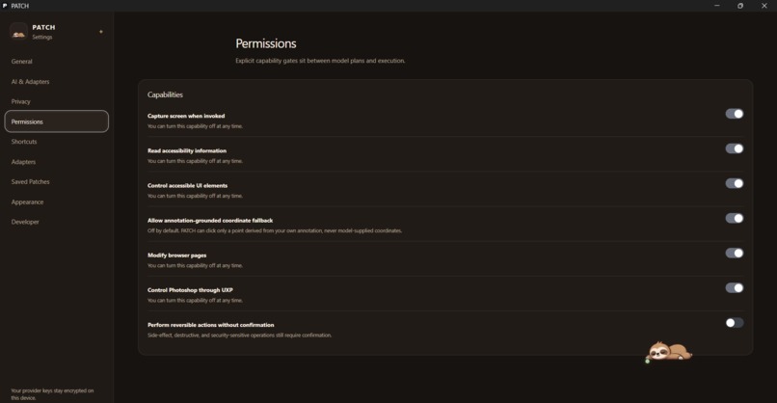The image size is (777, 403).
Task: Open Saved Patches section
Action: coord(57,181)
